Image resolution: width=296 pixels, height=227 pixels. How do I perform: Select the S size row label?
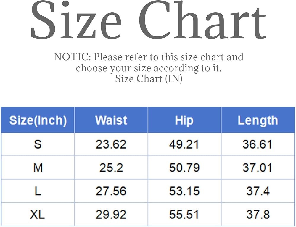coord(38,144)
